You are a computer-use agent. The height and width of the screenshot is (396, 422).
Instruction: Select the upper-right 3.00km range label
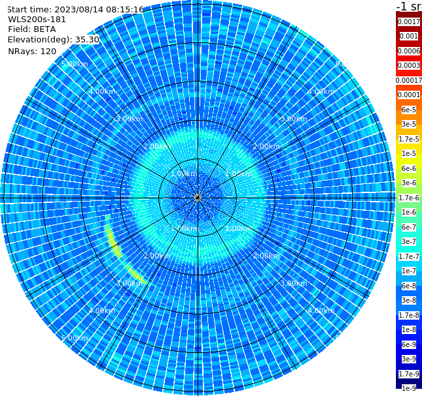[294, 119]
